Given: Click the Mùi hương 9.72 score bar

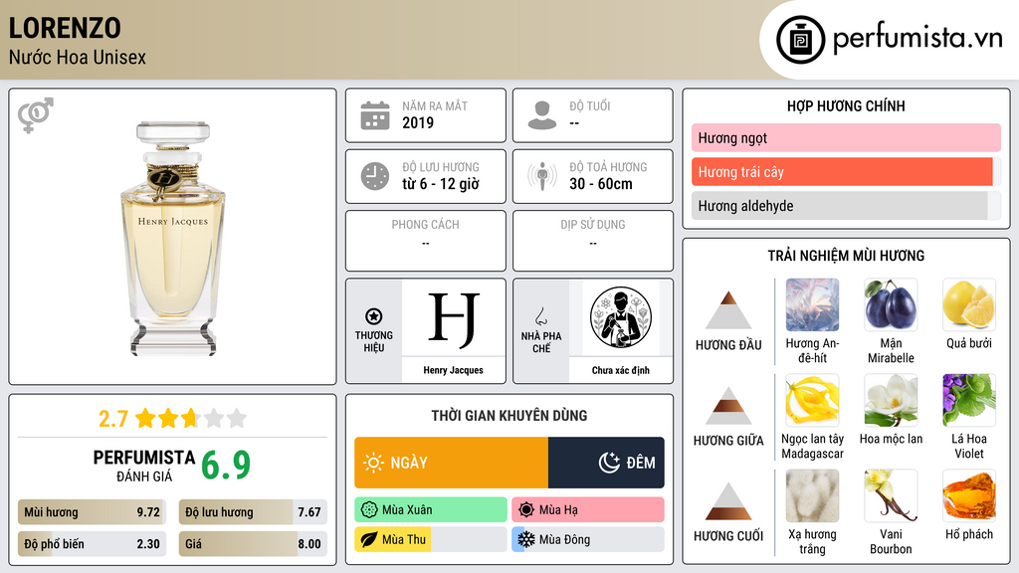Looking at the screenshot, I should point(92,512).
